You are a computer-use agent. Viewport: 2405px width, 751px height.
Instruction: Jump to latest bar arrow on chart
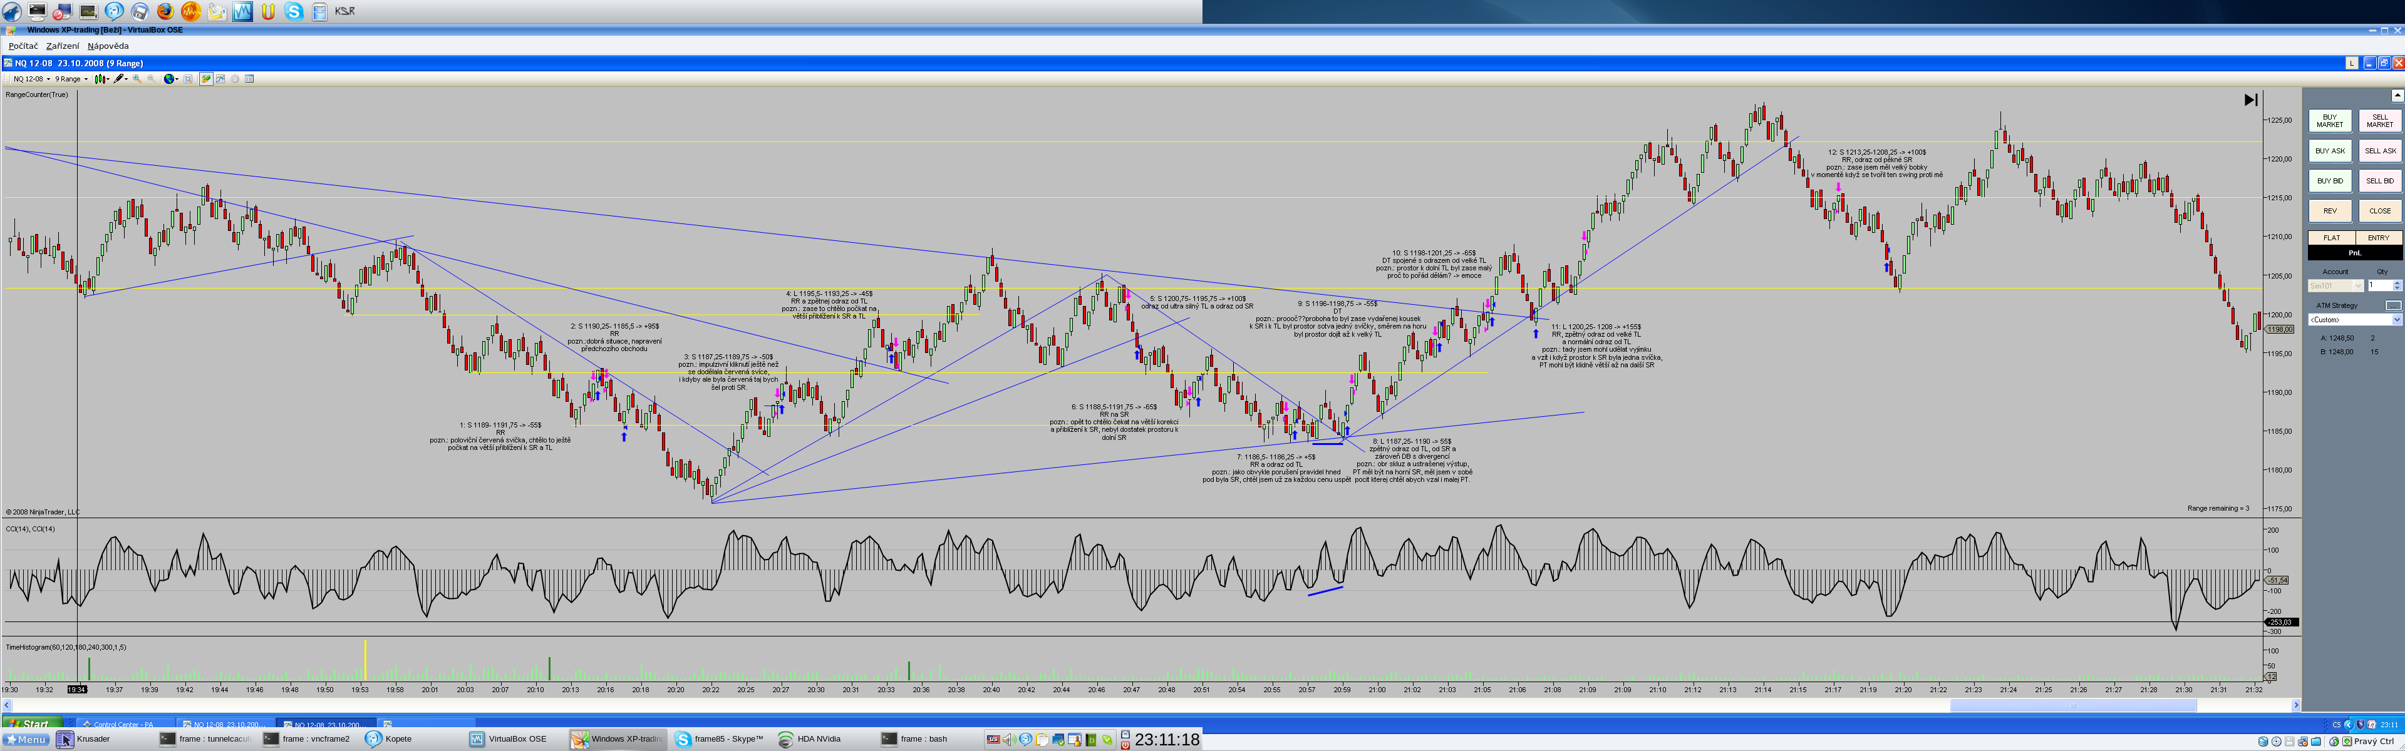(x=2250, y=100)
